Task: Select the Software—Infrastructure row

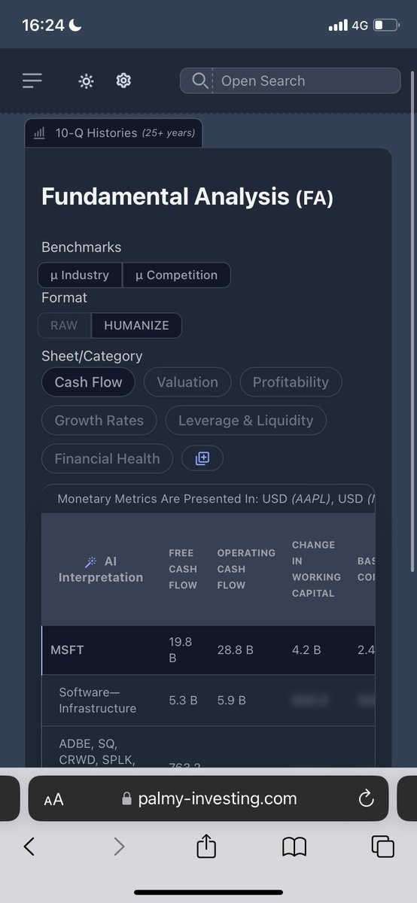Action: [x=208, y=700]
